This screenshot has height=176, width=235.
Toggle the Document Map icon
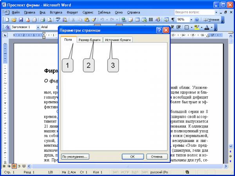coord(166,20)
